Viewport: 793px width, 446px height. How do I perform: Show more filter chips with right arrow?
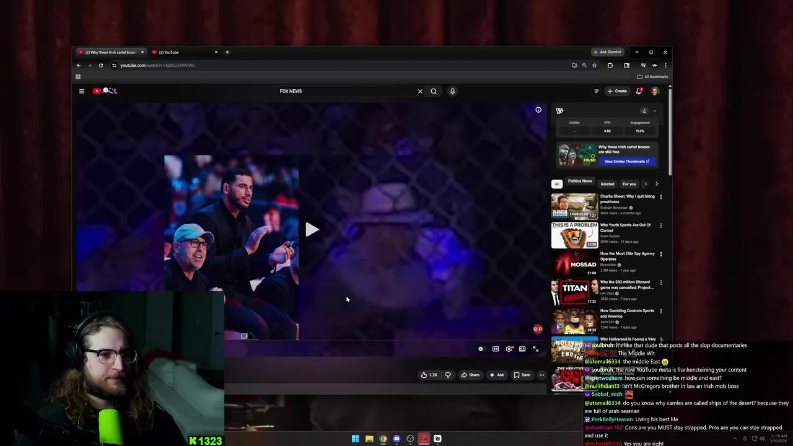[657, 184]
